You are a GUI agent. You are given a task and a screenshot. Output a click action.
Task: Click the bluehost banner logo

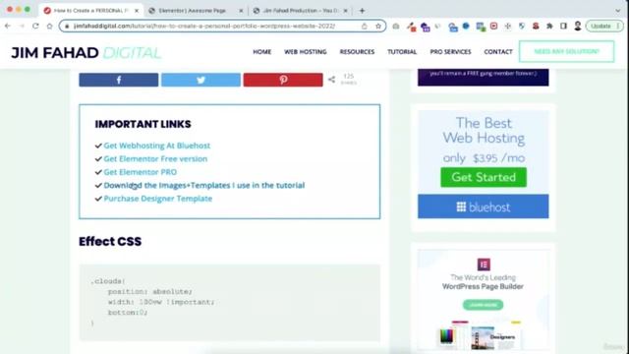484,206
